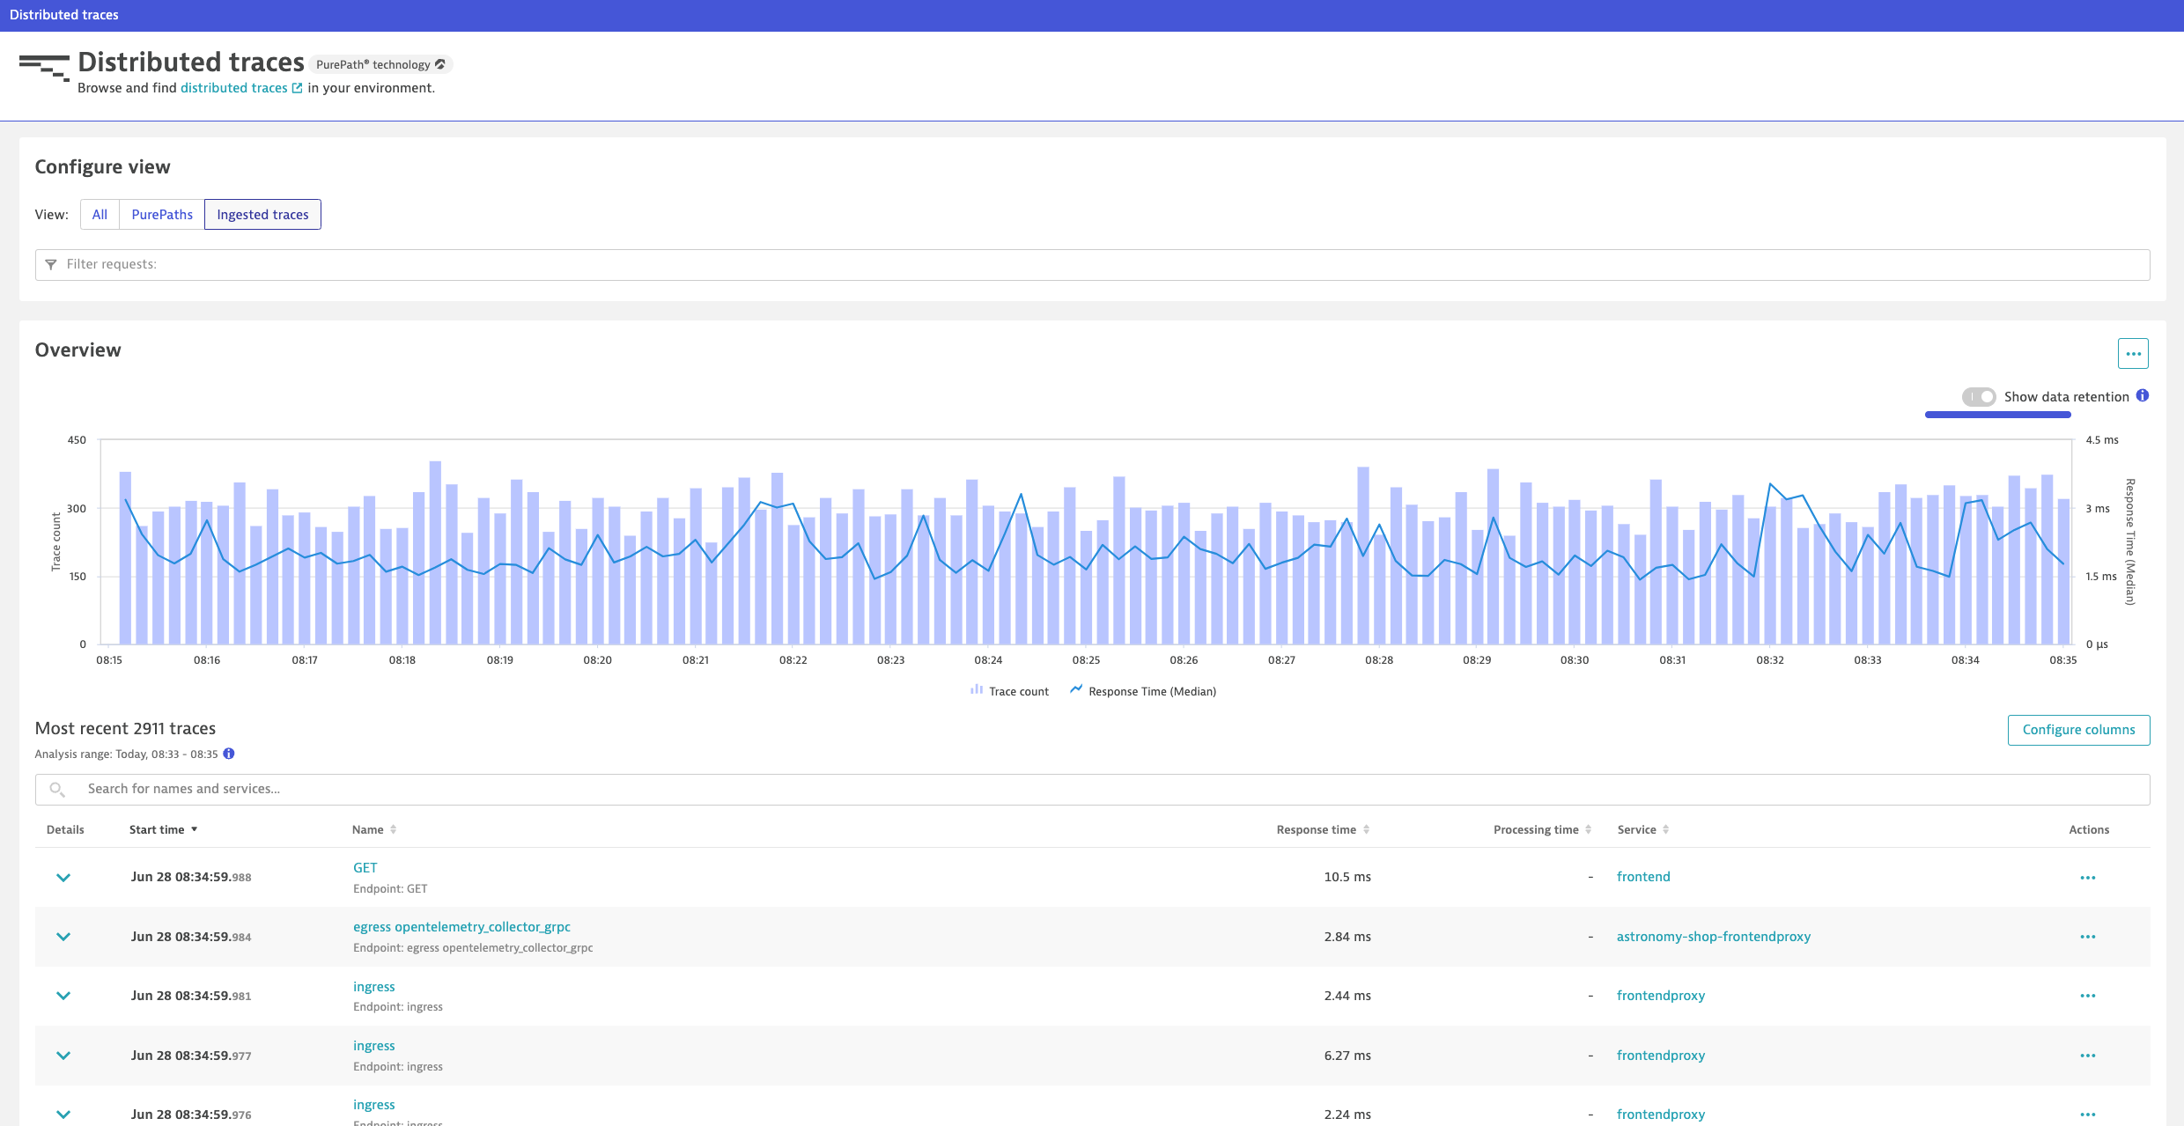
Task: Open the Overview more options menu
Action: 2133,354
